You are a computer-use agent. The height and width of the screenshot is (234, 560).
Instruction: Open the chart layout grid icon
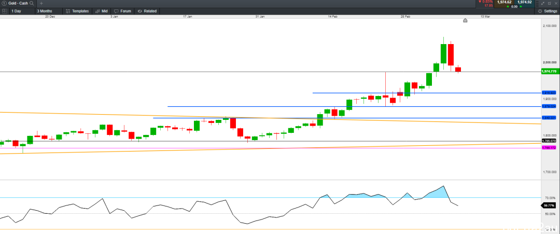(x=4, y=11)
